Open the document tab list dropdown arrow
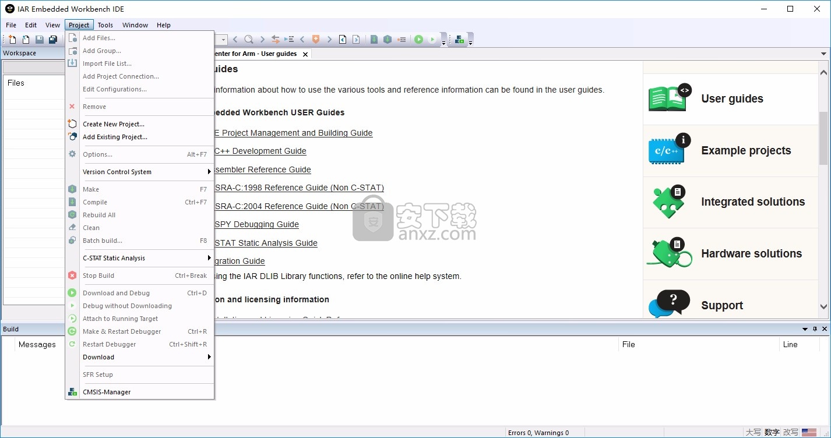 (823, 54)
